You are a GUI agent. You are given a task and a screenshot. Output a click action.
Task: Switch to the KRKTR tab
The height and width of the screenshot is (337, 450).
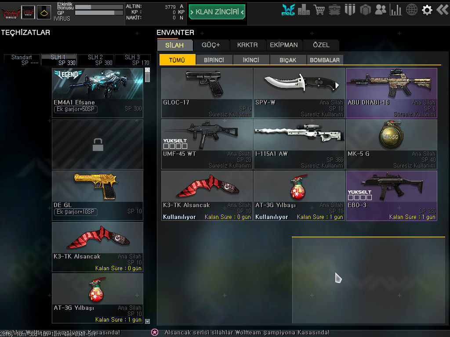[247, 45]
